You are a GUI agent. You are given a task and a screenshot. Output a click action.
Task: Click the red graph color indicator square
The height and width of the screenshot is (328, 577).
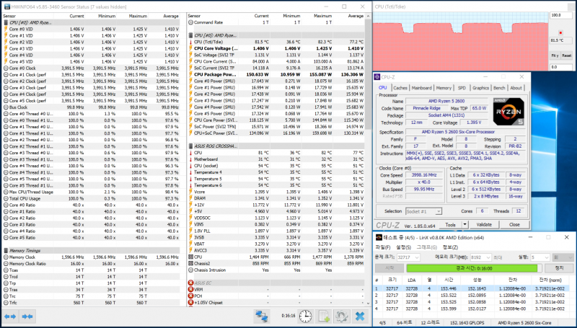point(560,32)
